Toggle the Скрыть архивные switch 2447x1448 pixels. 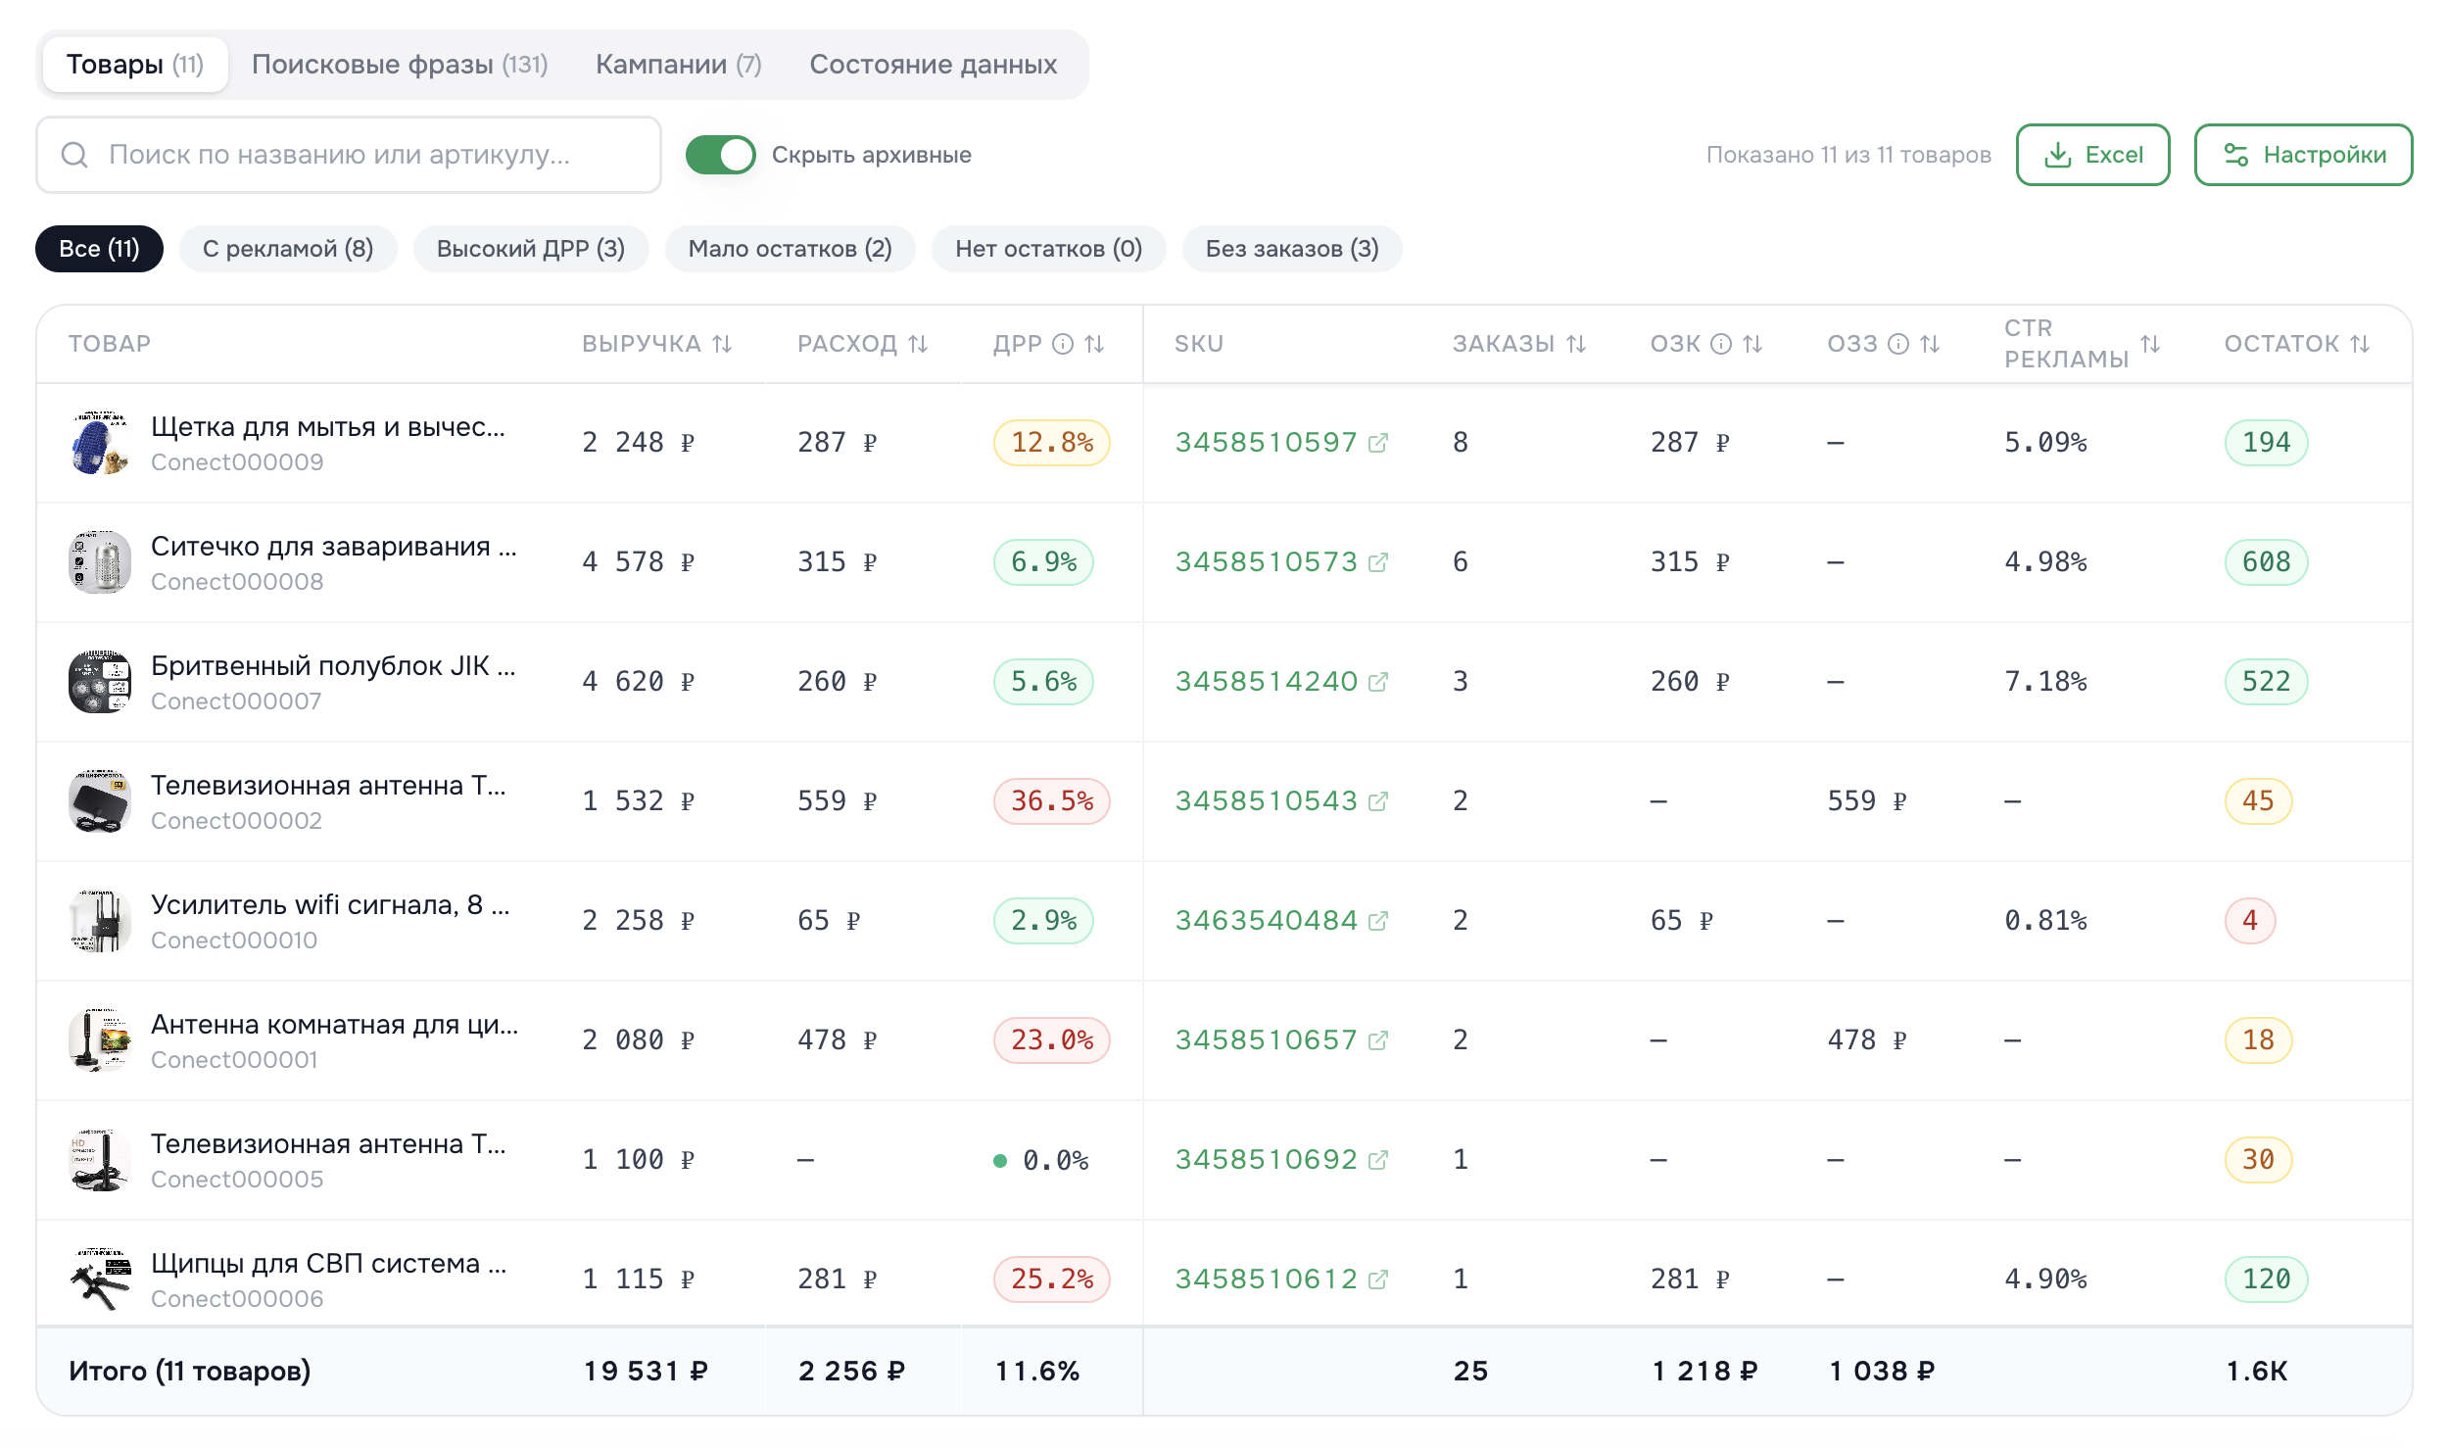pyautogui.click(x=720, y=155)
